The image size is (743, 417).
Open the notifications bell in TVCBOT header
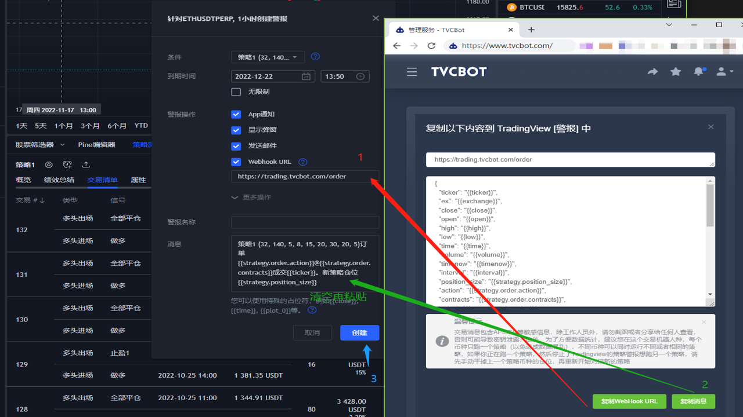pyautogui.click(x=699, y=72)
